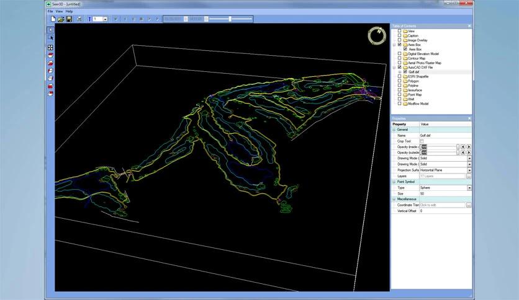Click the Coordinate Transform ellipsis button
Screen dimensions: 519x300
coord(469,205)
